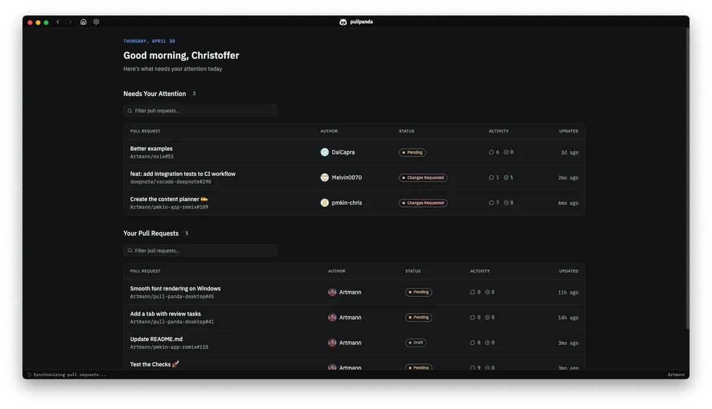The image size is (712, 409).
Task: Click the window's vertical scrollbar
Action: (688, 178)
